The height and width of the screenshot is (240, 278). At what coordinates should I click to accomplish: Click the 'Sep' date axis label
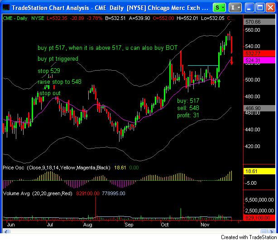[129, 225]
